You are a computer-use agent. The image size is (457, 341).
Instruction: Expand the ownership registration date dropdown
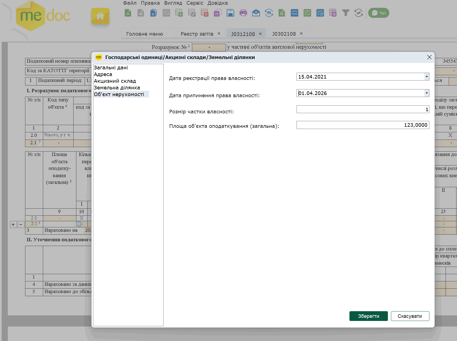click(427, 77)
